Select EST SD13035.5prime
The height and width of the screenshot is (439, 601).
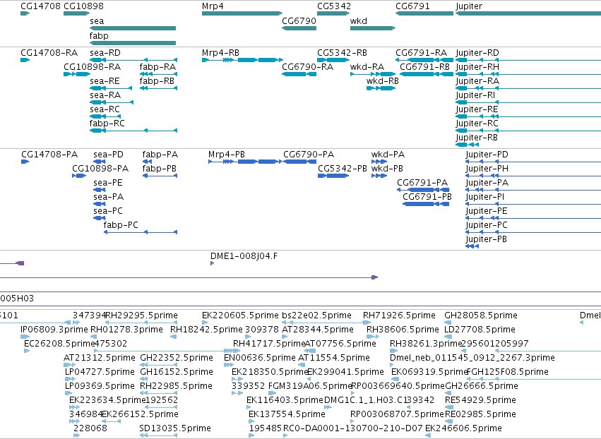pyautogui.click(x=175, y=428)
